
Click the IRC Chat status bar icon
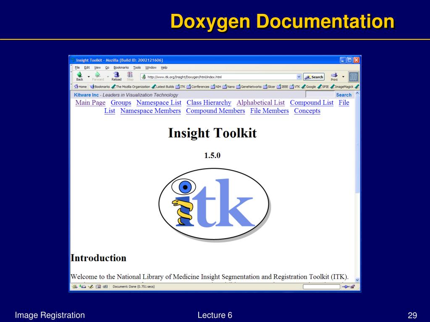[x=105, y=287]
